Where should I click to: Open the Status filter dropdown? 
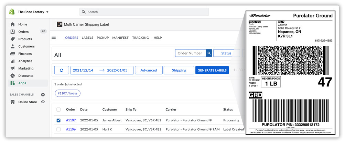(x=226, y=53)
